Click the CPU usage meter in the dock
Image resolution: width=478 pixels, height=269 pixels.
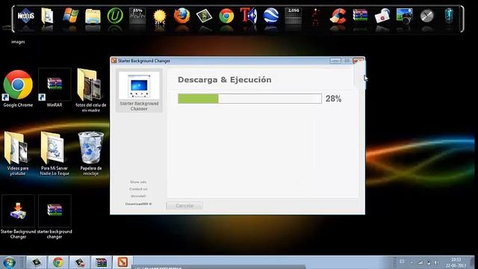point(137,16)
